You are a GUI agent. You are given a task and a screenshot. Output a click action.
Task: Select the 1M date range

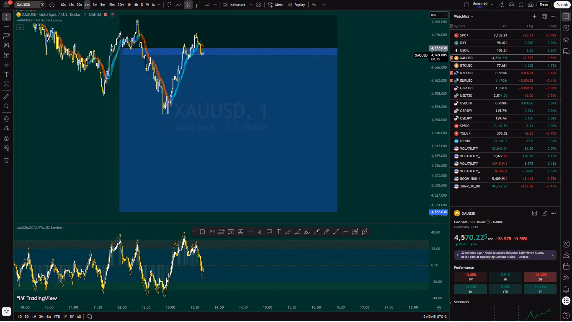pos(34,317)
